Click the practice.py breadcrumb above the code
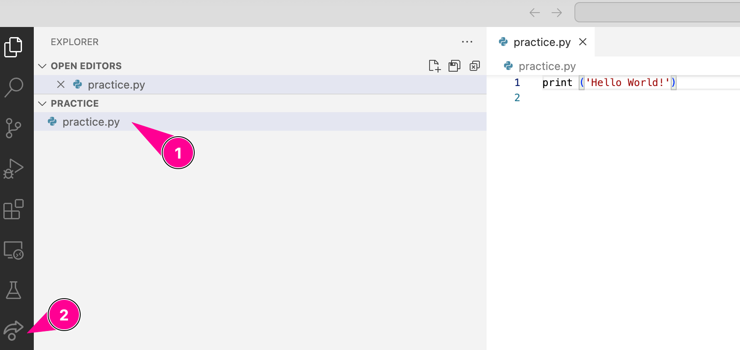The width and height of the screenshot is (740, 350). (547, 66)
